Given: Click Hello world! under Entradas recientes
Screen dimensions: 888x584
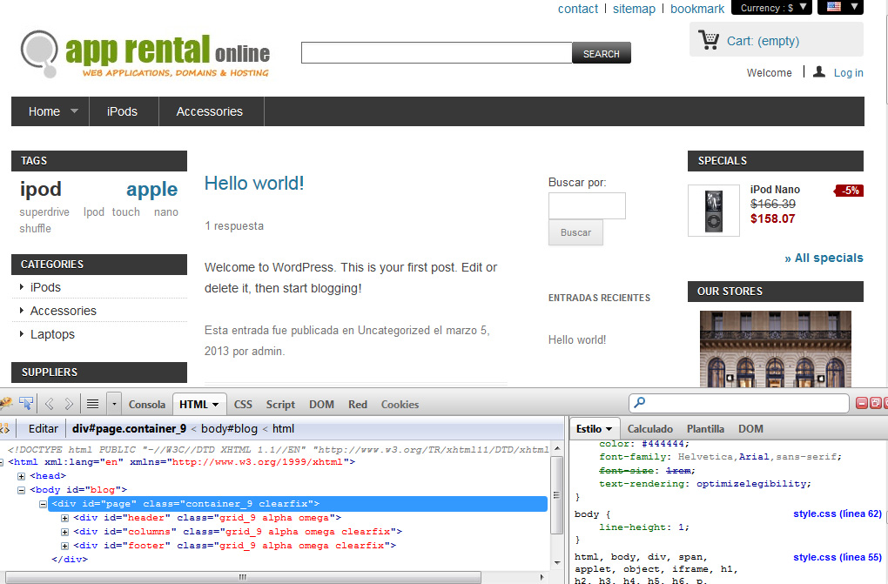Looking at the screenshot, I should point(577,339).
